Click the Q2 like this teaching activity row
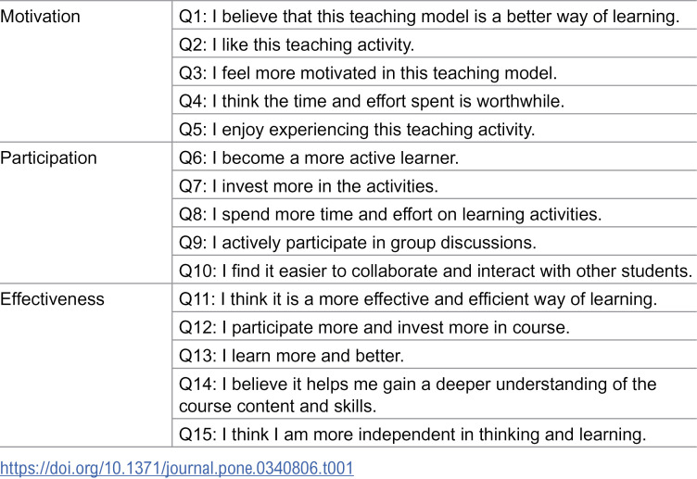This screenshot has width=697, height=479. click(435, 44)
